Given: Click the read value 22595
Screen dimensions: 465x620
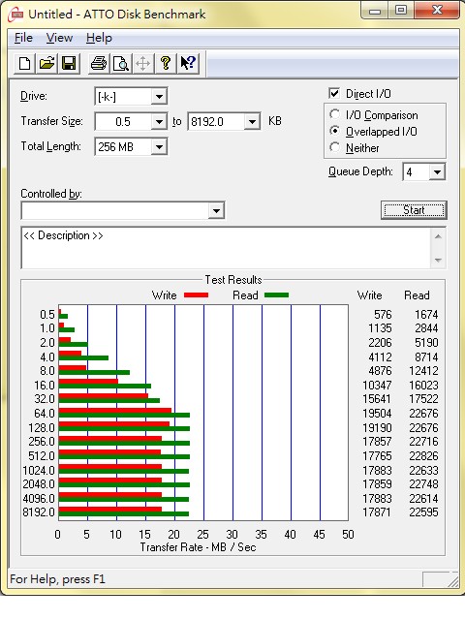Looking at the screenshot, I should click(423, 512).
